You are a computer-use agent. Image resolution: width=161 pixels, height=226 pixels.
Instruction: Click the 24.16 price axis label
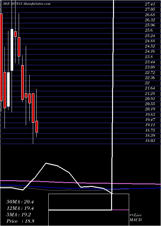150,51
